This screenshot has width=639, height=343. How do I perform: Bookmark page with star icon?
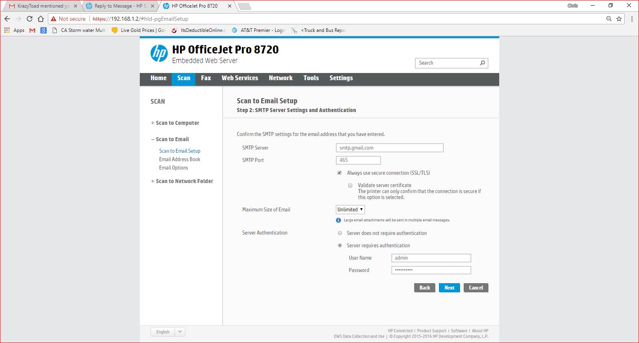coord(619,19)
